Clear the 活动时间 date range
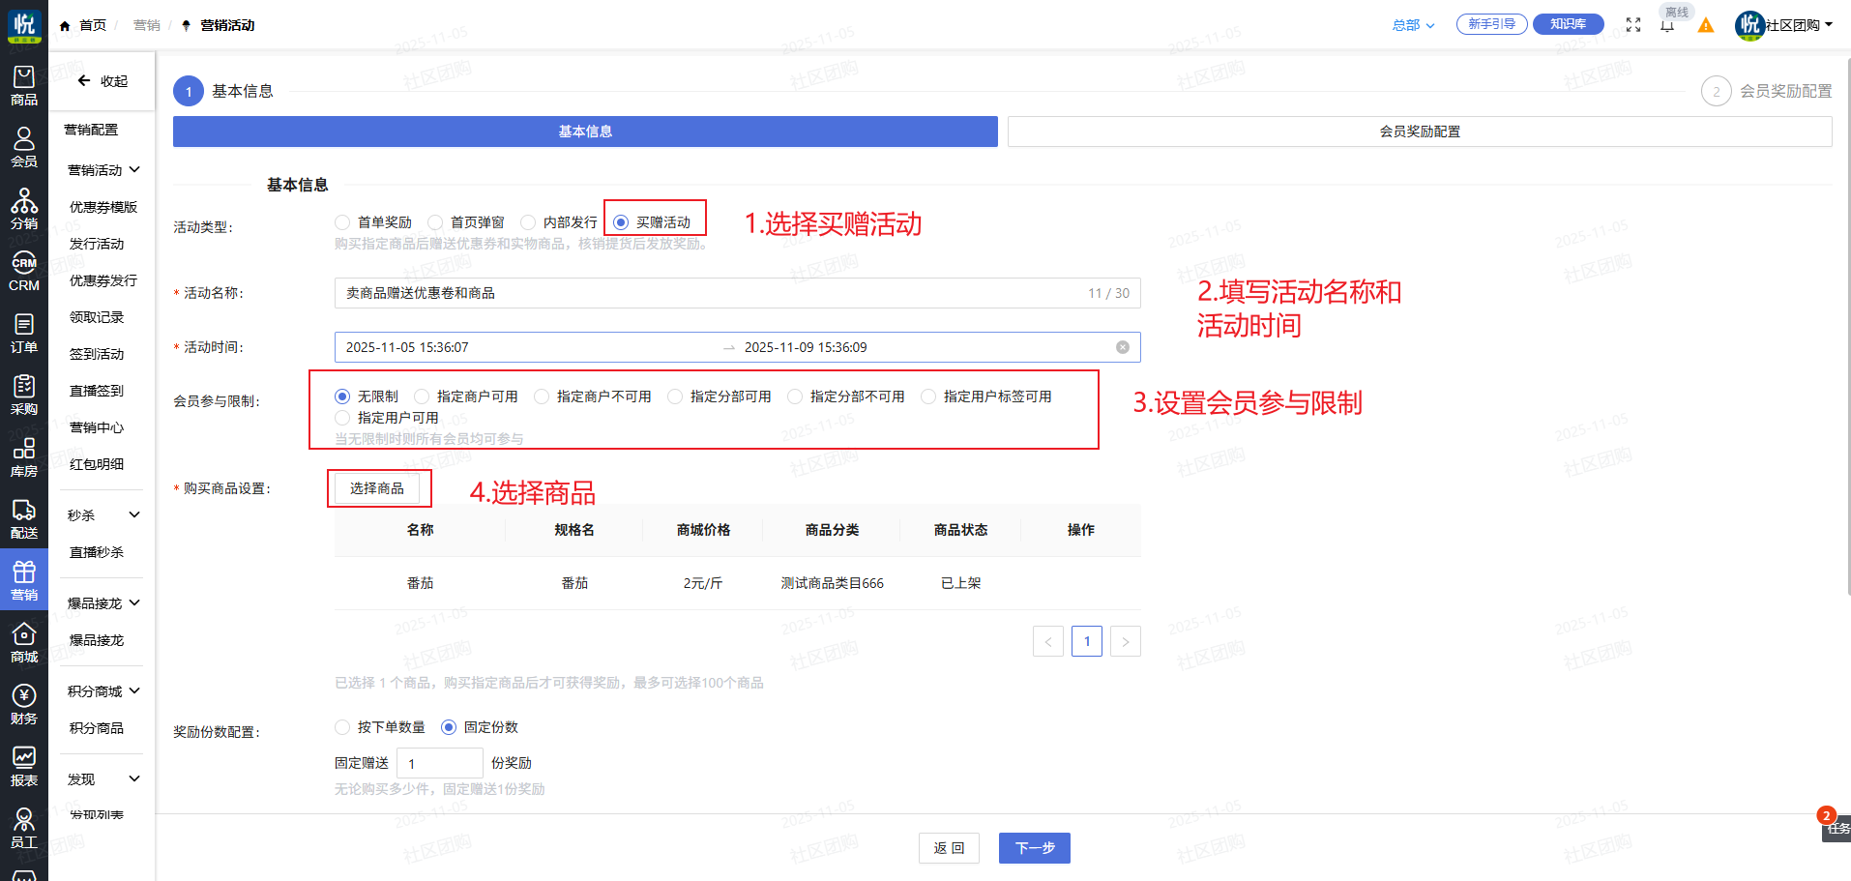Viewport: 1851px width, 881px height. coord(1123,347)
